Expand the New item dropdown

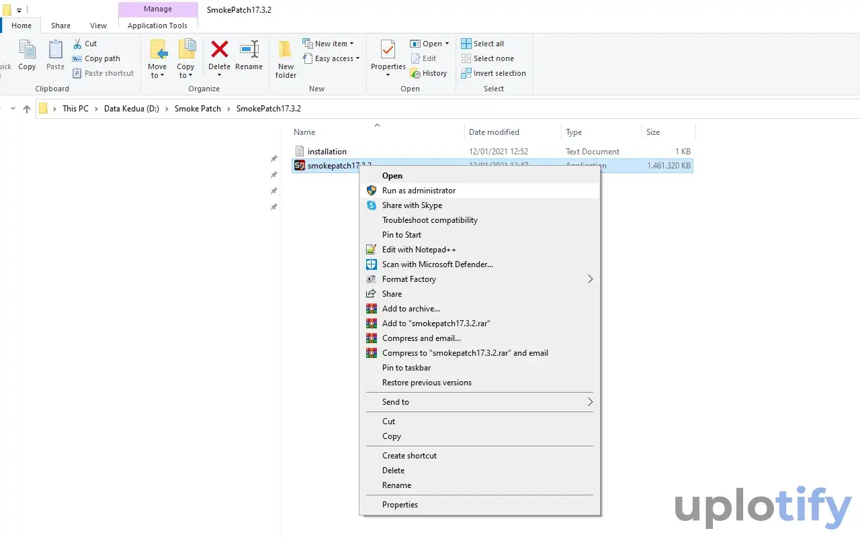328,44
